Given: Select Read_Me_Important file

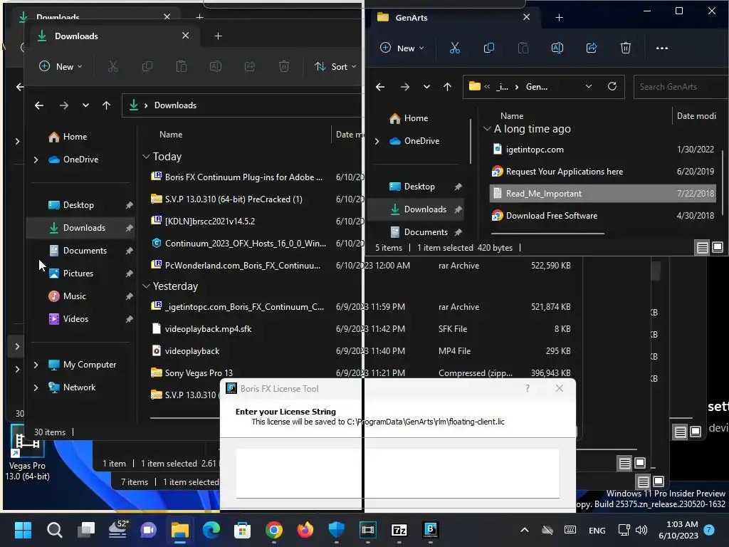Looking at the screenshot, I should [x=602, y=194].
